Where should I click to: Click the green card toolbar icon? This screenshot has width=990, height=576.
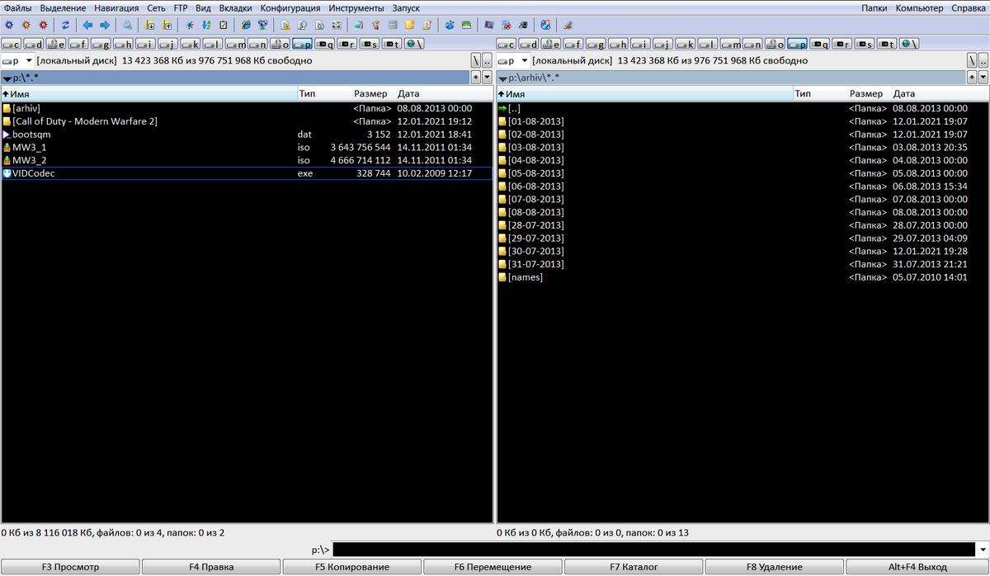pyautogui.click(x=466, y=24)
